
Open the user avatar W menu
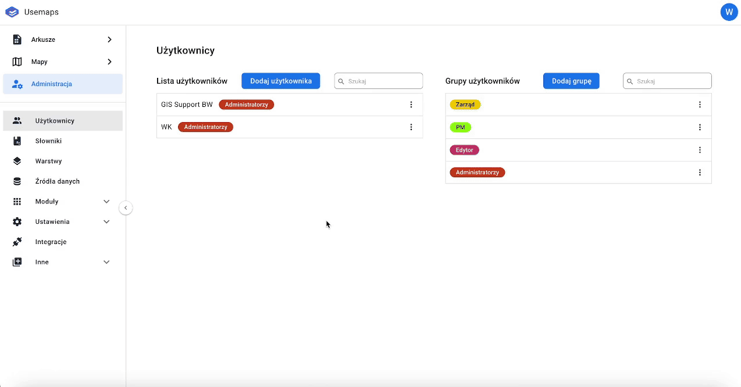(729, 12)
